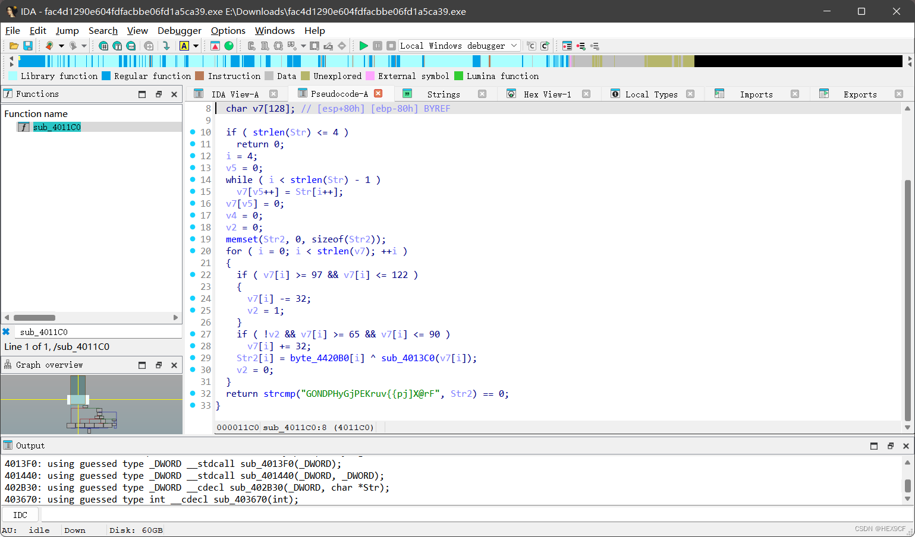Open the Debugger menu

pos(179,31)
